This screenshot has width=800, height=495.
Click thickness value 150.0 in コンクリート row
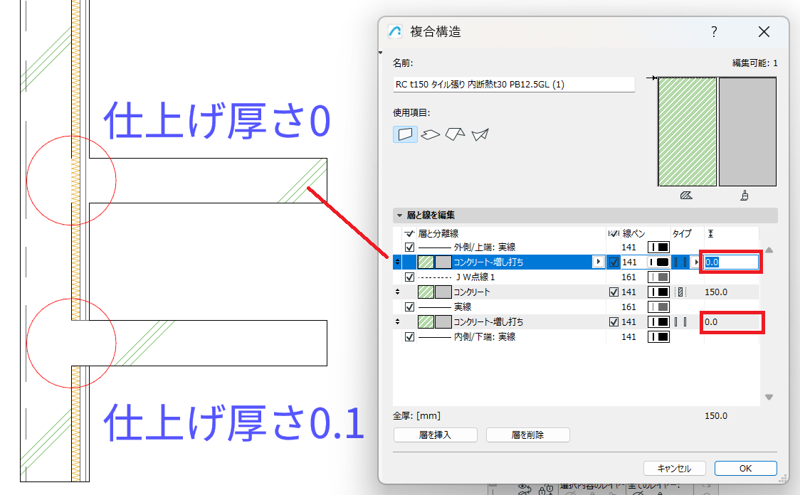tap(716, 292)
